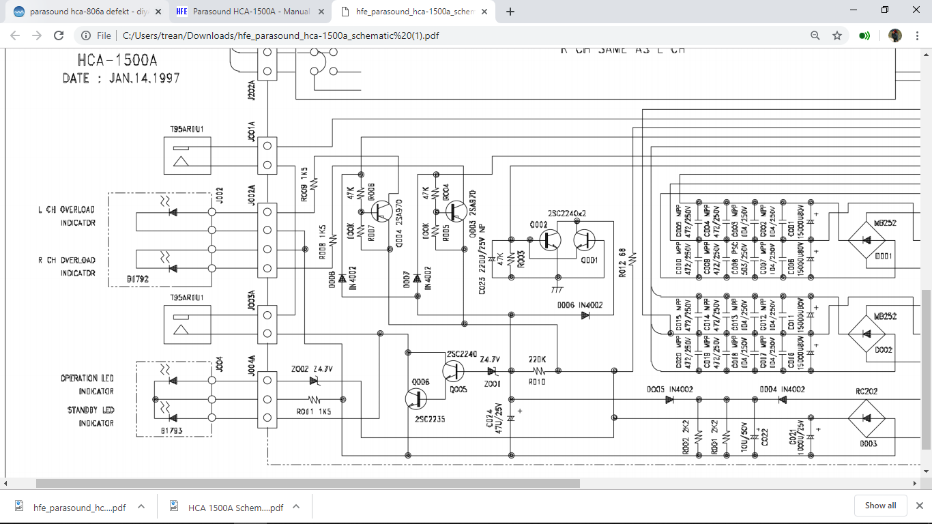
Task: Go forward to the next page
Action: pos(37,35)
